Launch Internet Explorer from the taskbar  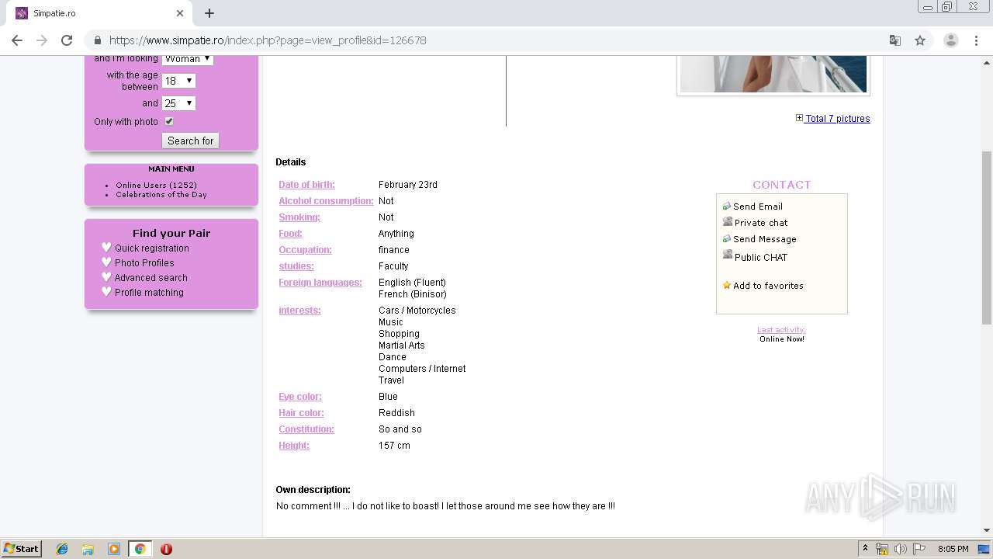[x=62, y=549]
